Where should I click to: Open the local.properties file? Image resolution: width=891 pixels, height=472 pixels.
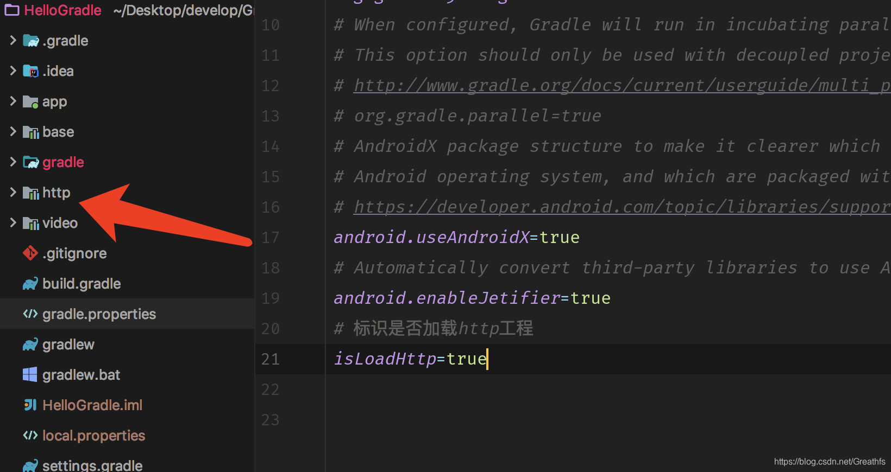(94, 436)
